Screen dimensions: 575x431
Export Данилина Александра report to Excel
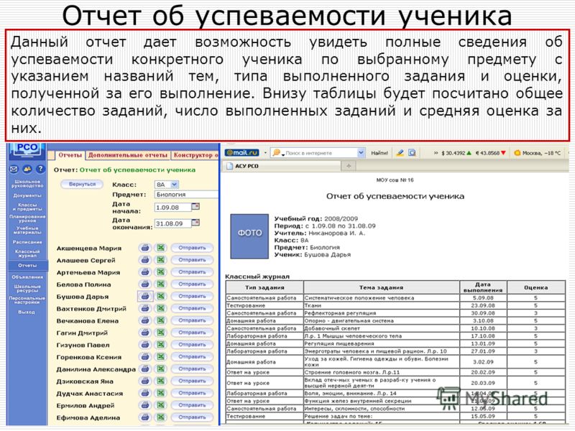[160, 369]
